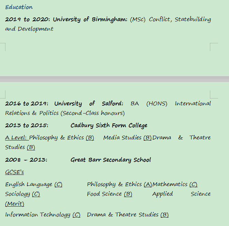Image resolution: width=229 pixels, height=226 pixels.
Task: Click the (MSc) text in first entry
Action: [138, 19]
